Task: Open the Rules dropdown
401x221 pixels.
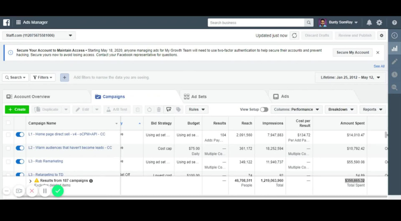Action: [x=196, y=109]
